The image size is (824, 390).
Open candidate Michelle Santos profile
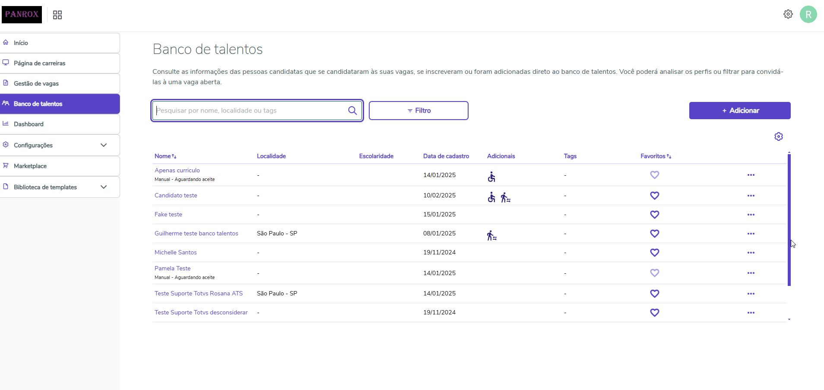(175, 253)
